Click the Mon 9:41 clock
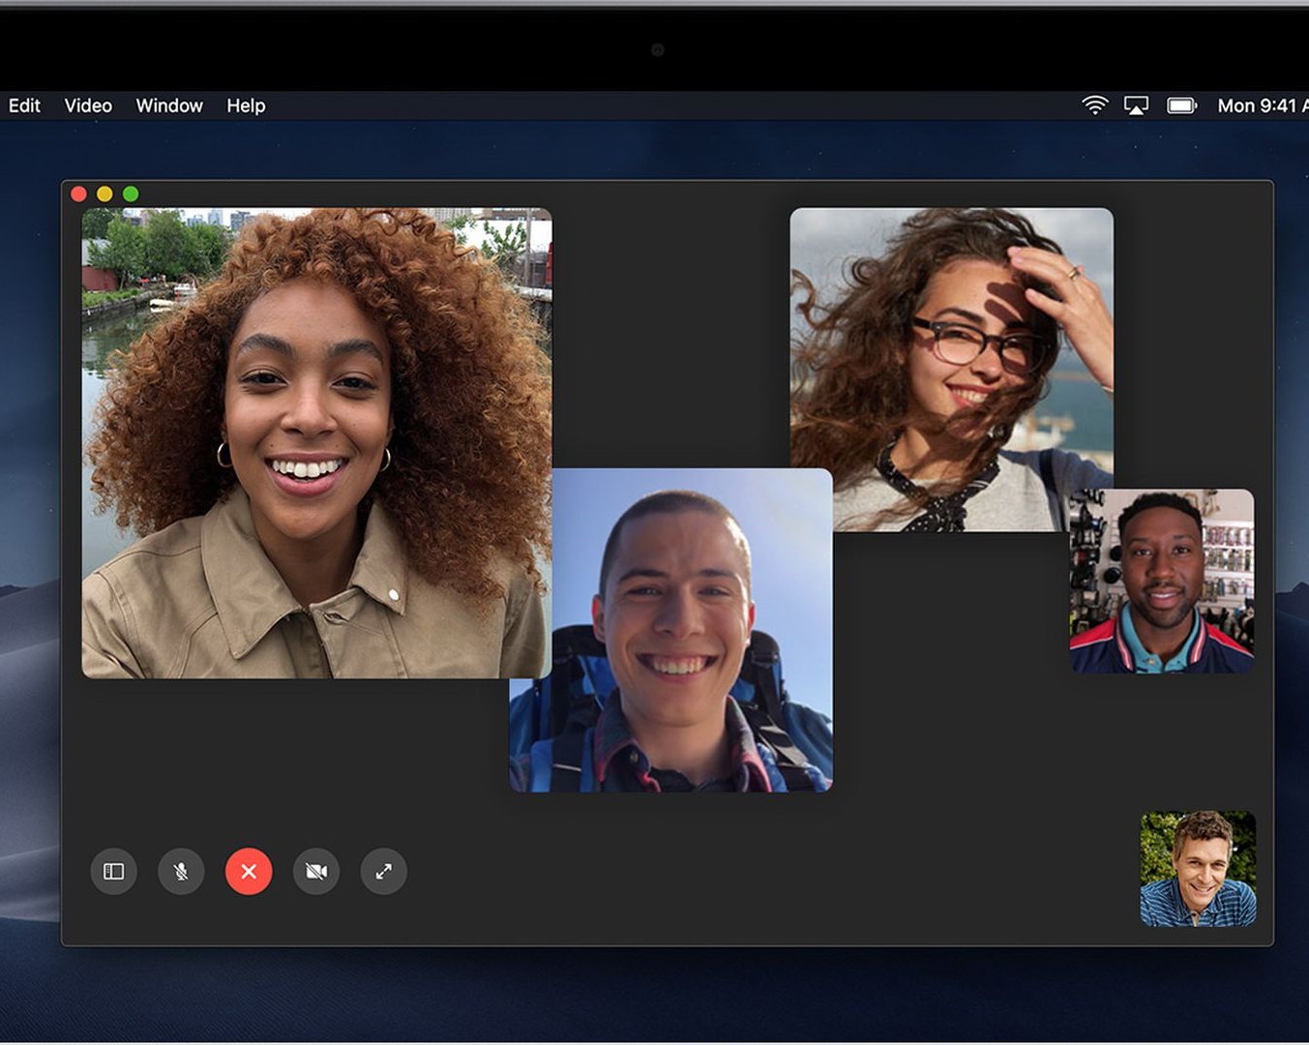 coord(1262,105)
